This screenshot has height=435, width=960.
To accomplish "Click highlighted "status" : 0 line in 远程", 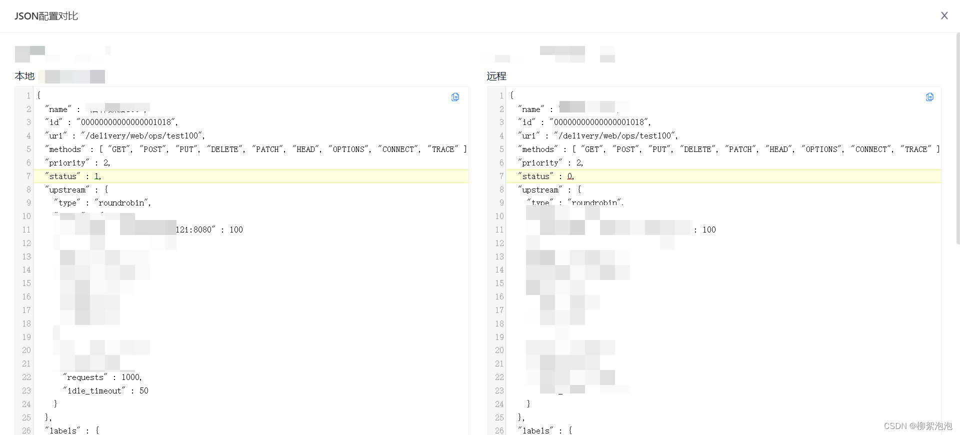I will (724, 176).
